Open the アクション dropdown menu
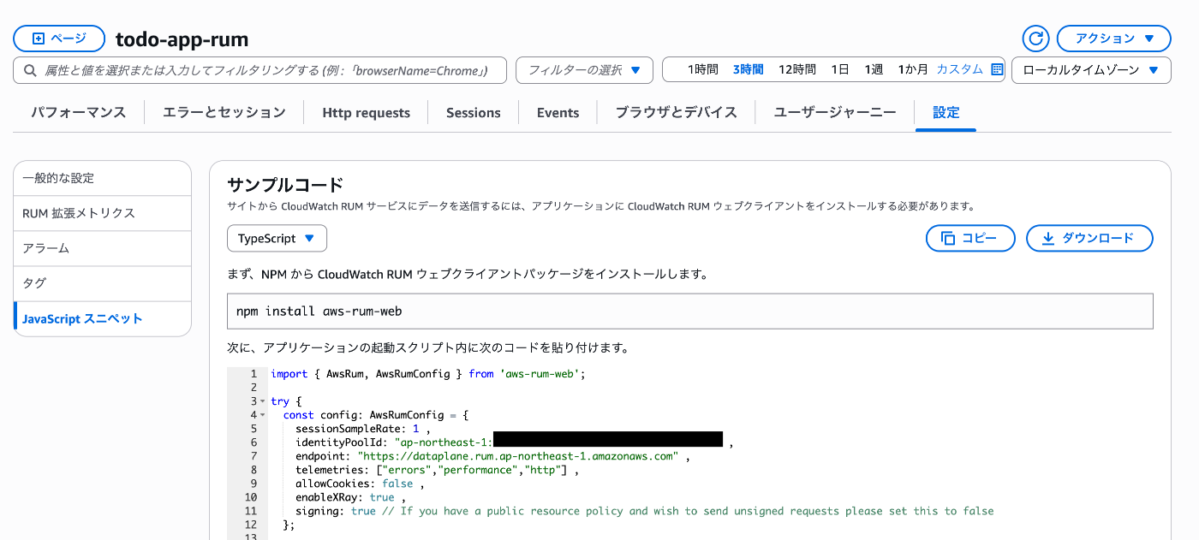 click(1114, 39)
